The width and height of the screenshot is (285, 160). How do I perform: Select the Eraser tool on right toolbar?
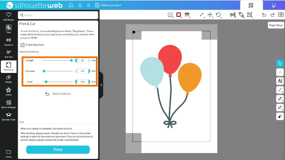click(x=280, y=116)
